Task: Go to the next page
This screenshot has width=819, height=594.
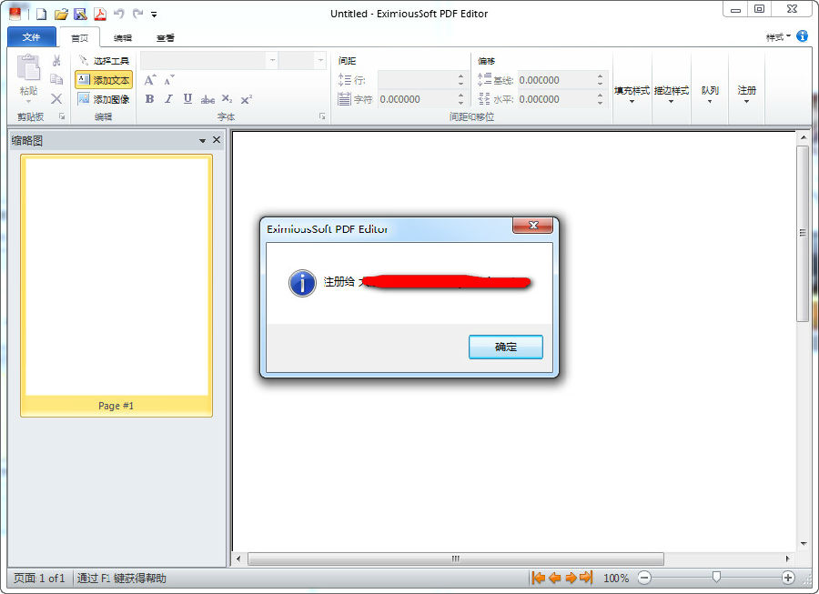Action: click(571, 578)
